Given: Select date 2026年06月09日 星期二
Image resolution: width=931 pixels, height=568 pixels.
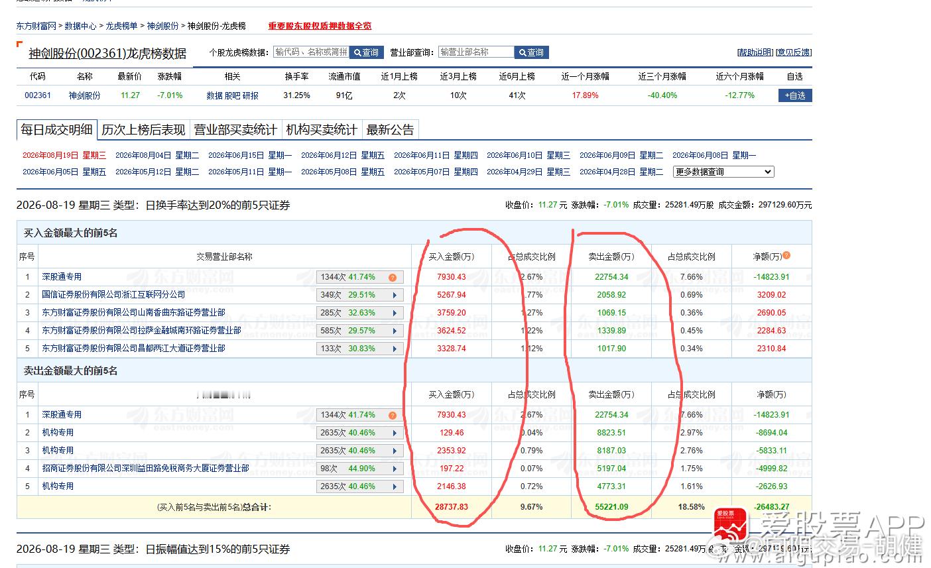Looking at the screenshot, I should click(x=621, y=155).
